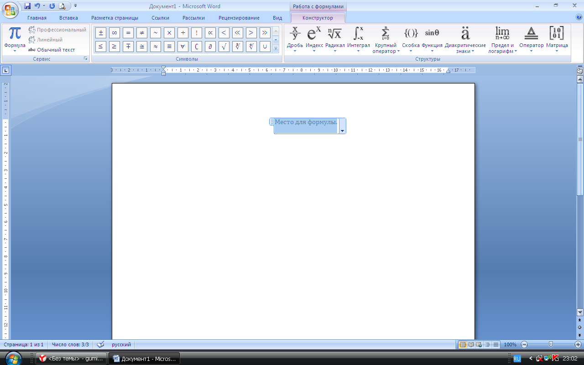Select Linear format option
This screenshot has height=365, width=584.
46,40
